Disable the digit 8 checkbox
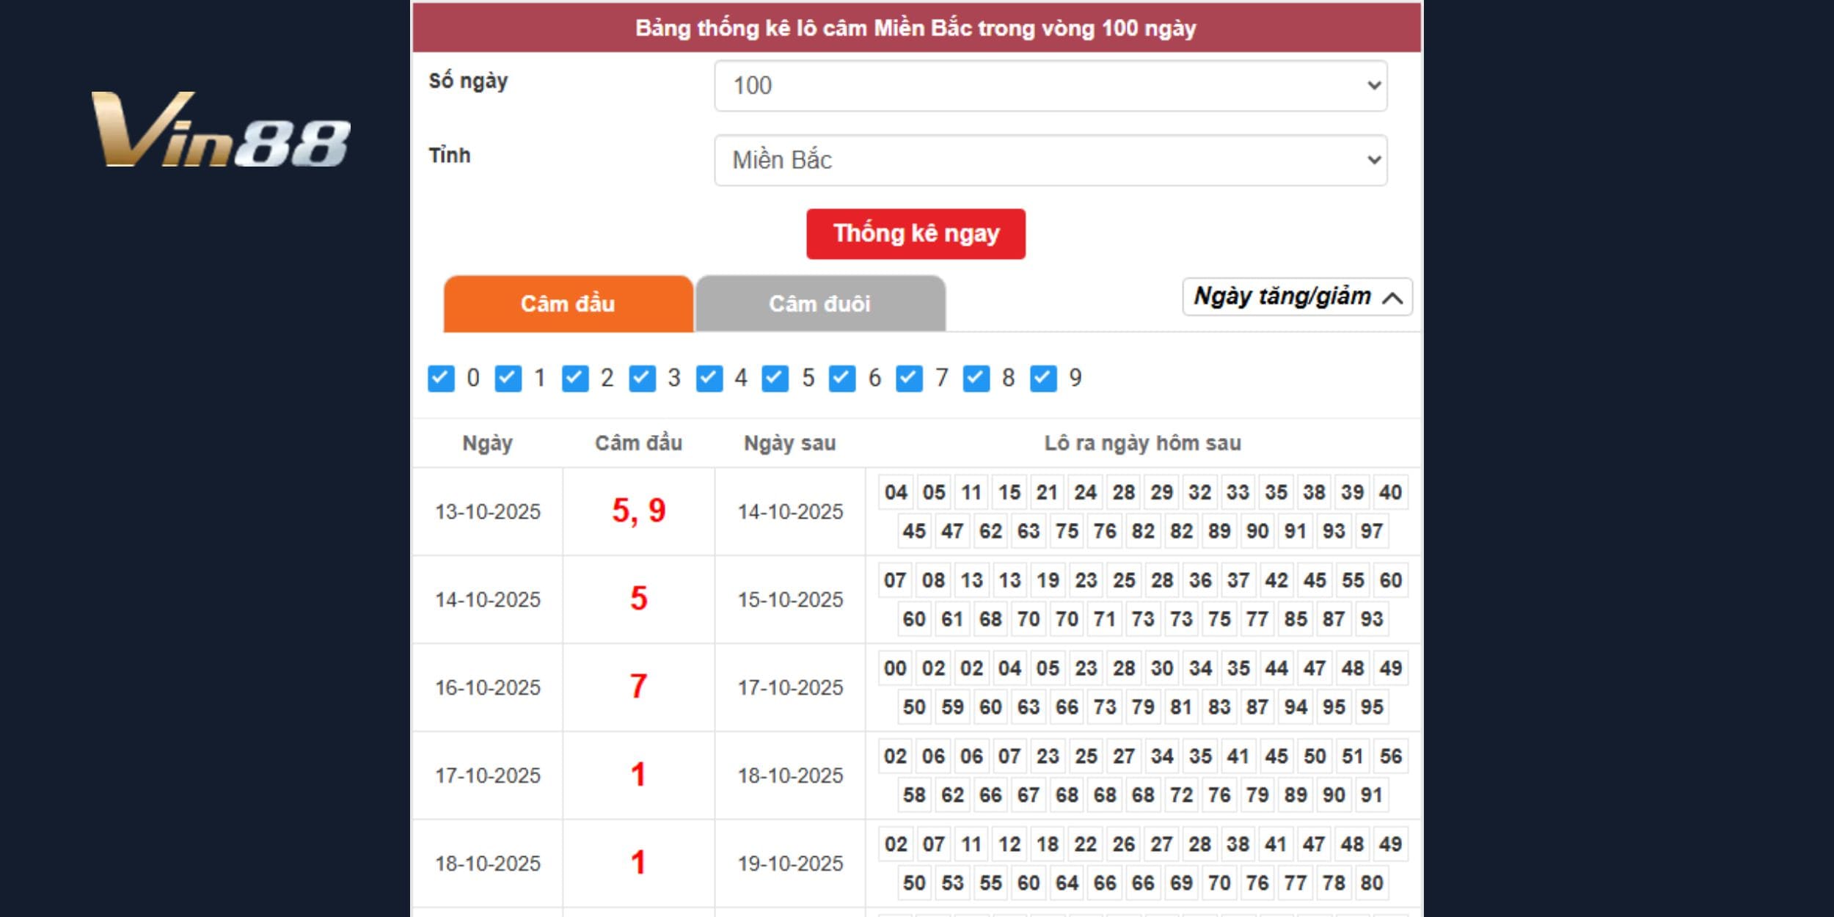The height and width of the screenshot is (917, 1834). tap(976, 379)
